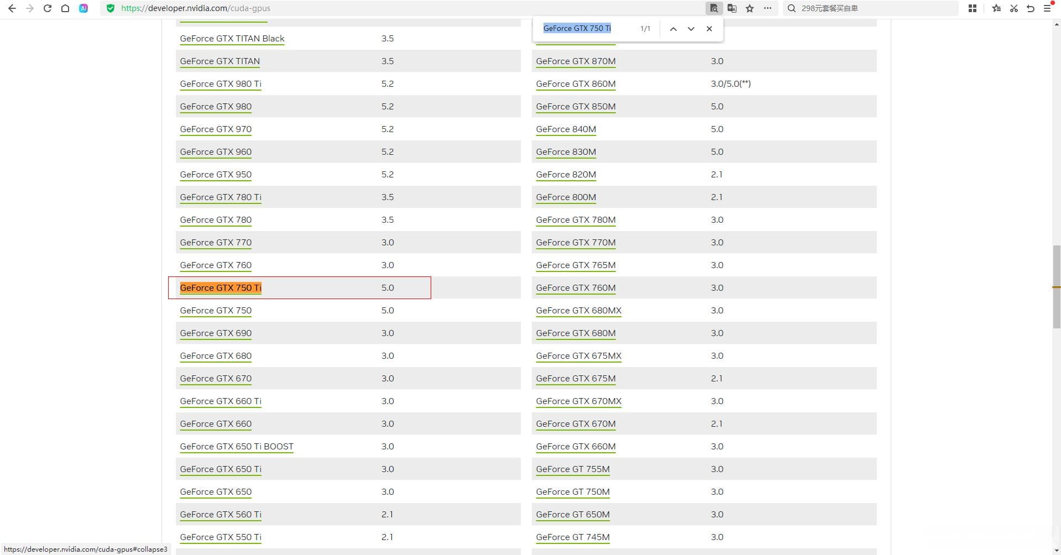This screenshot has width=1061, height=555.
Task: Open the GeForce GTX 870M link
Action: pos(576,61)
